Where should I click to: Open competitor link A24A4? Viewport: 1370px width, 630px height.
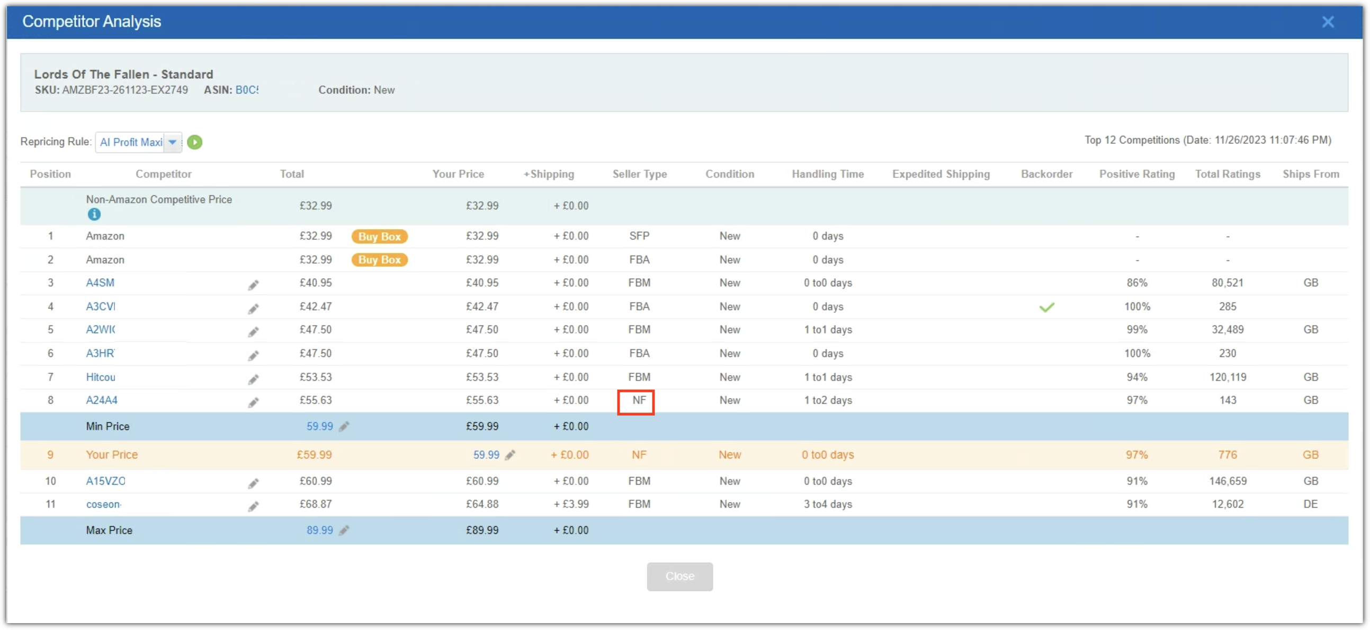[x=102, y=400]
